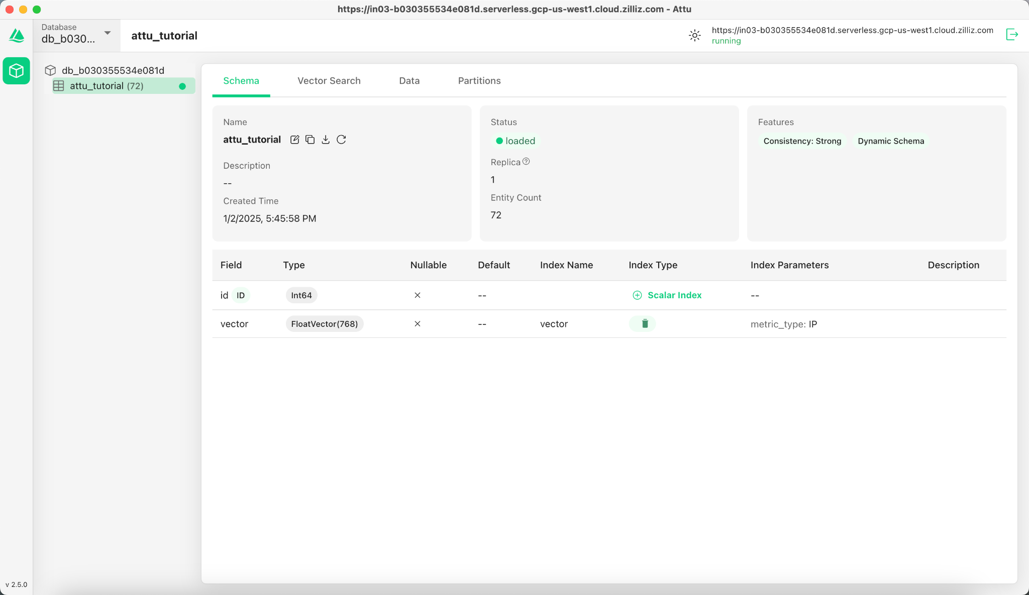Screen dimensions: 1029x595
Task: Select db_b030355534e081d tree node
Action: [113, 70]
